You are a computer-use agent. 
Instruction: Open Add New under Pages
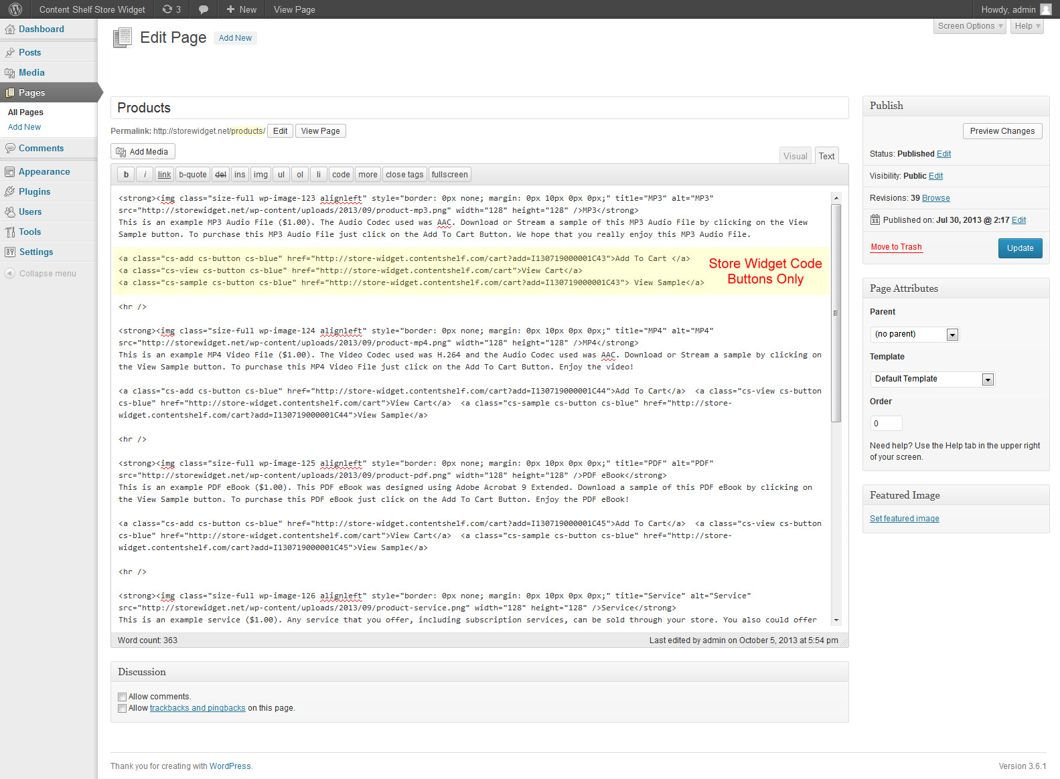click(24, 127)
